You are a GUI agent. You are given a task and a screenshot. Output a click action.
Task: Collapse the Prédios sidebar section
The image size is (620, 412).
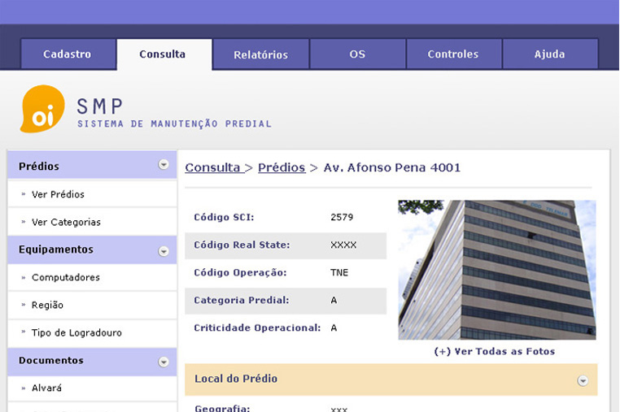(164, 165)
